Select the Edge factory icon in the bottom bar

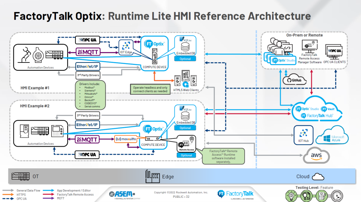point(152,177)
